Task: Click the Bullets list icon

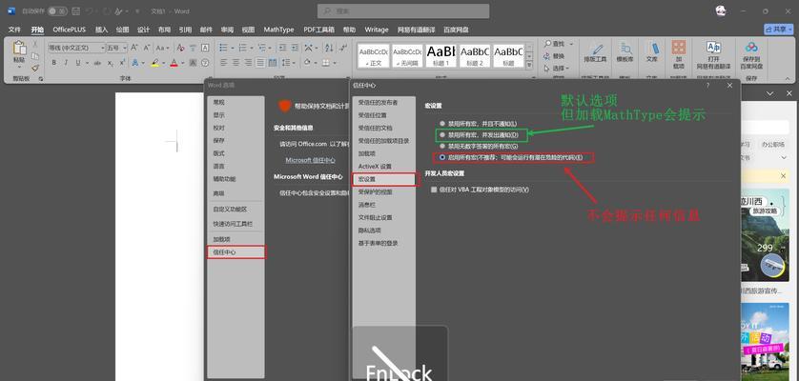Action: [223, 48]
